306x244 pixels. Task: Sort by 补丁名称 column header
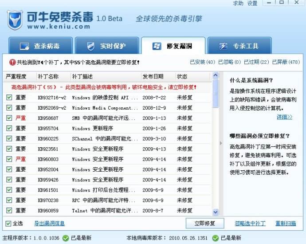[53, 76]
